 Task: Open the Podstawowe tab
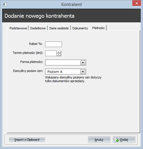click(x=18, y=28)
